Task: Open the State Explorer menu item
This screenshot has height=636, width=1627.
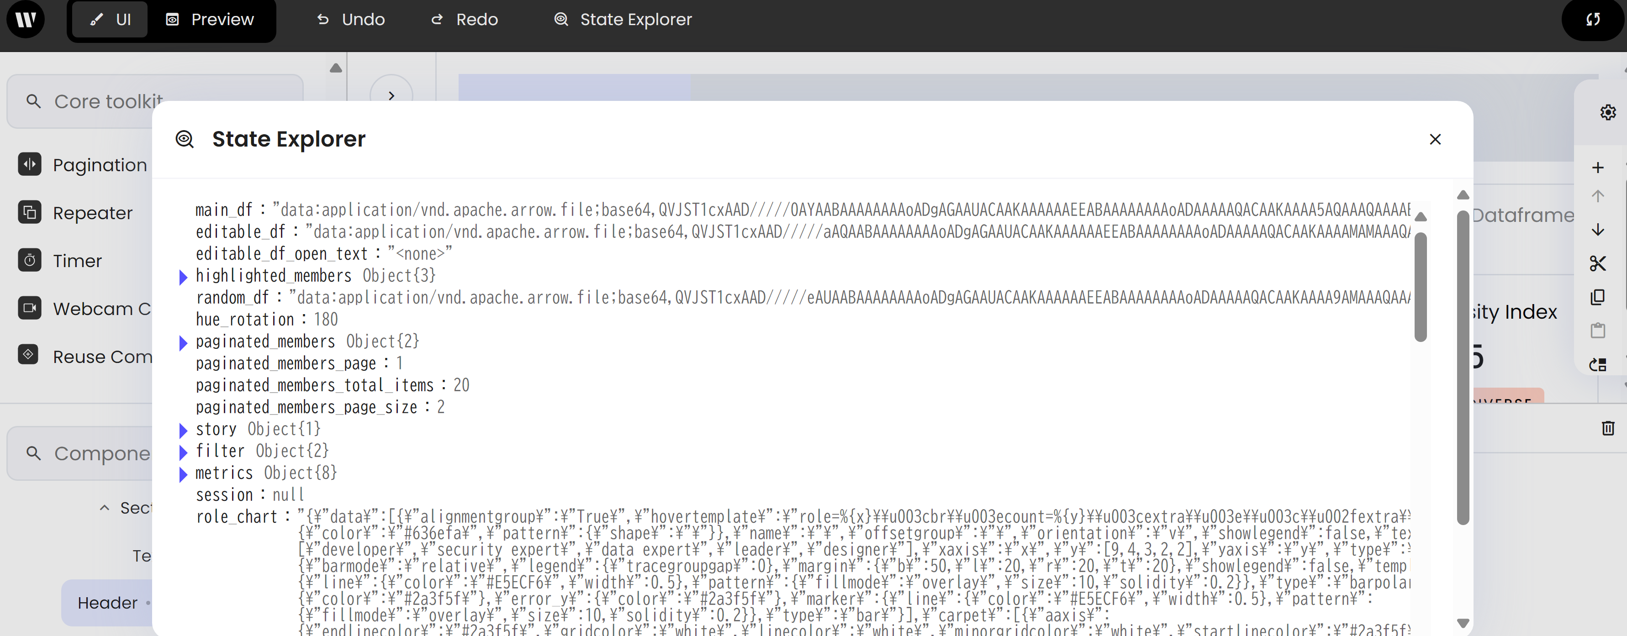Action: pos(623,20)
